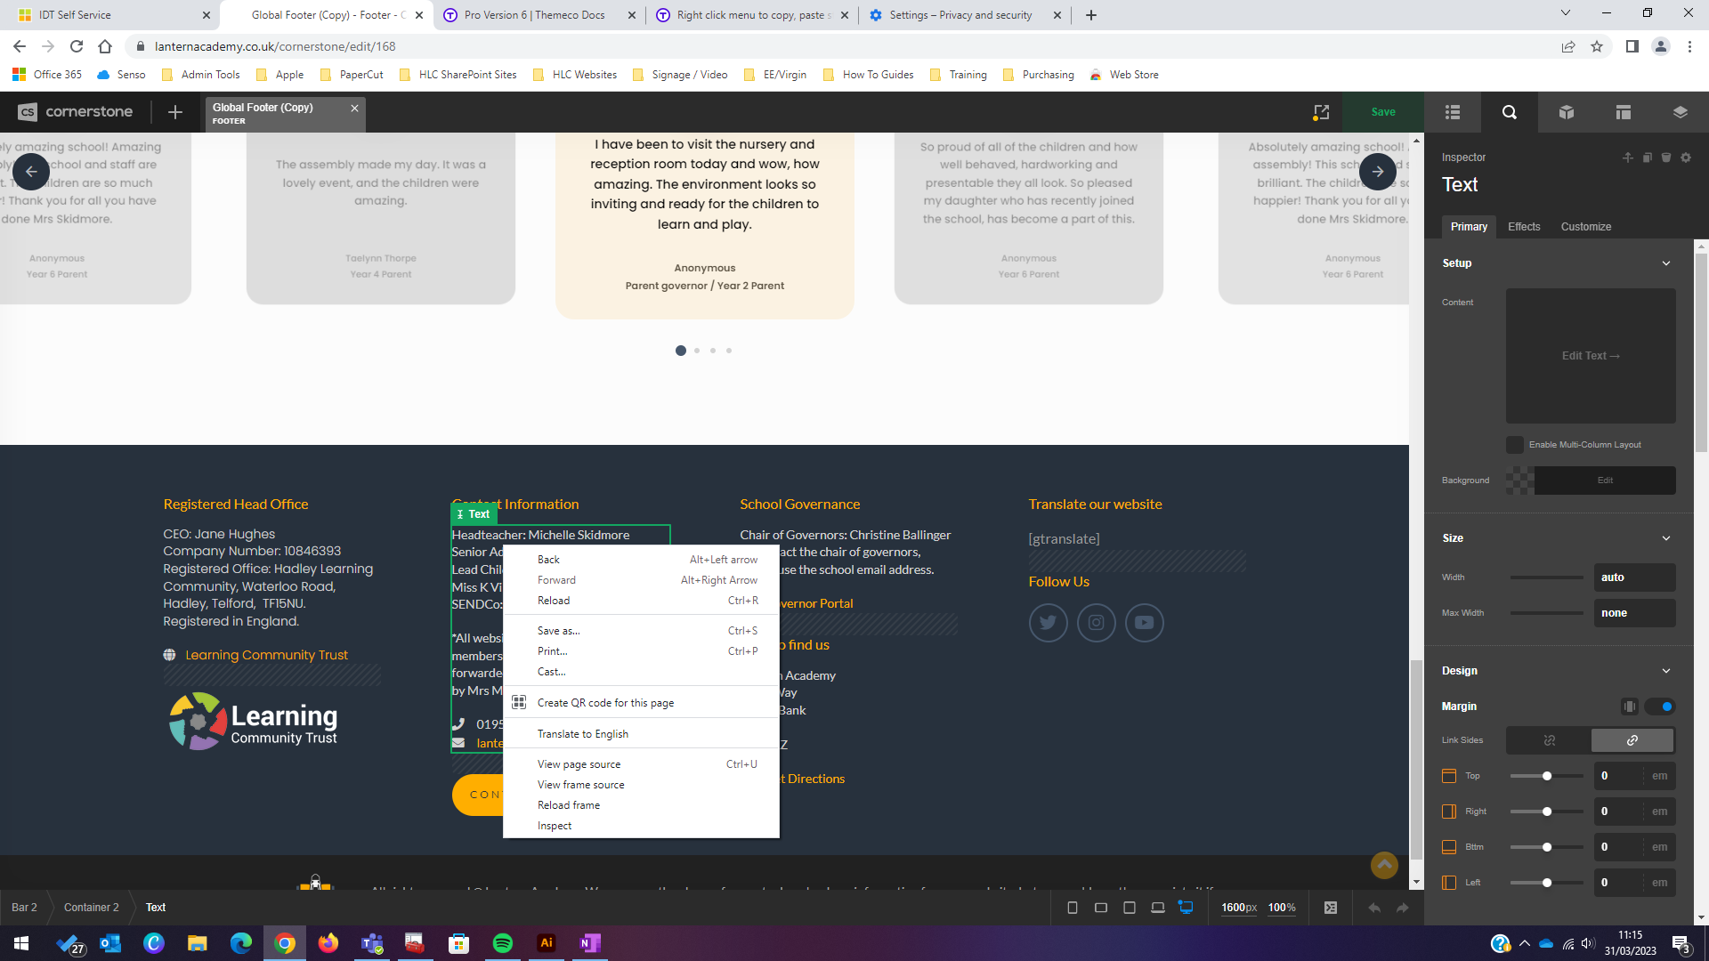Toggle the Margin switch off
Screen dimensions: 1709x961
click(x=1660, y=707)
